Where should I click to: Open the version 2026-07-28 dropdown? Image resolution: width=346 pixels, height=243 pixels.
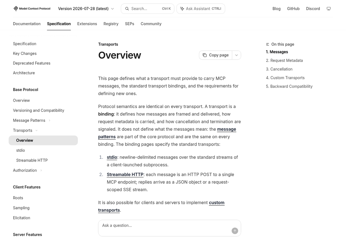click(x=86, y=9)
